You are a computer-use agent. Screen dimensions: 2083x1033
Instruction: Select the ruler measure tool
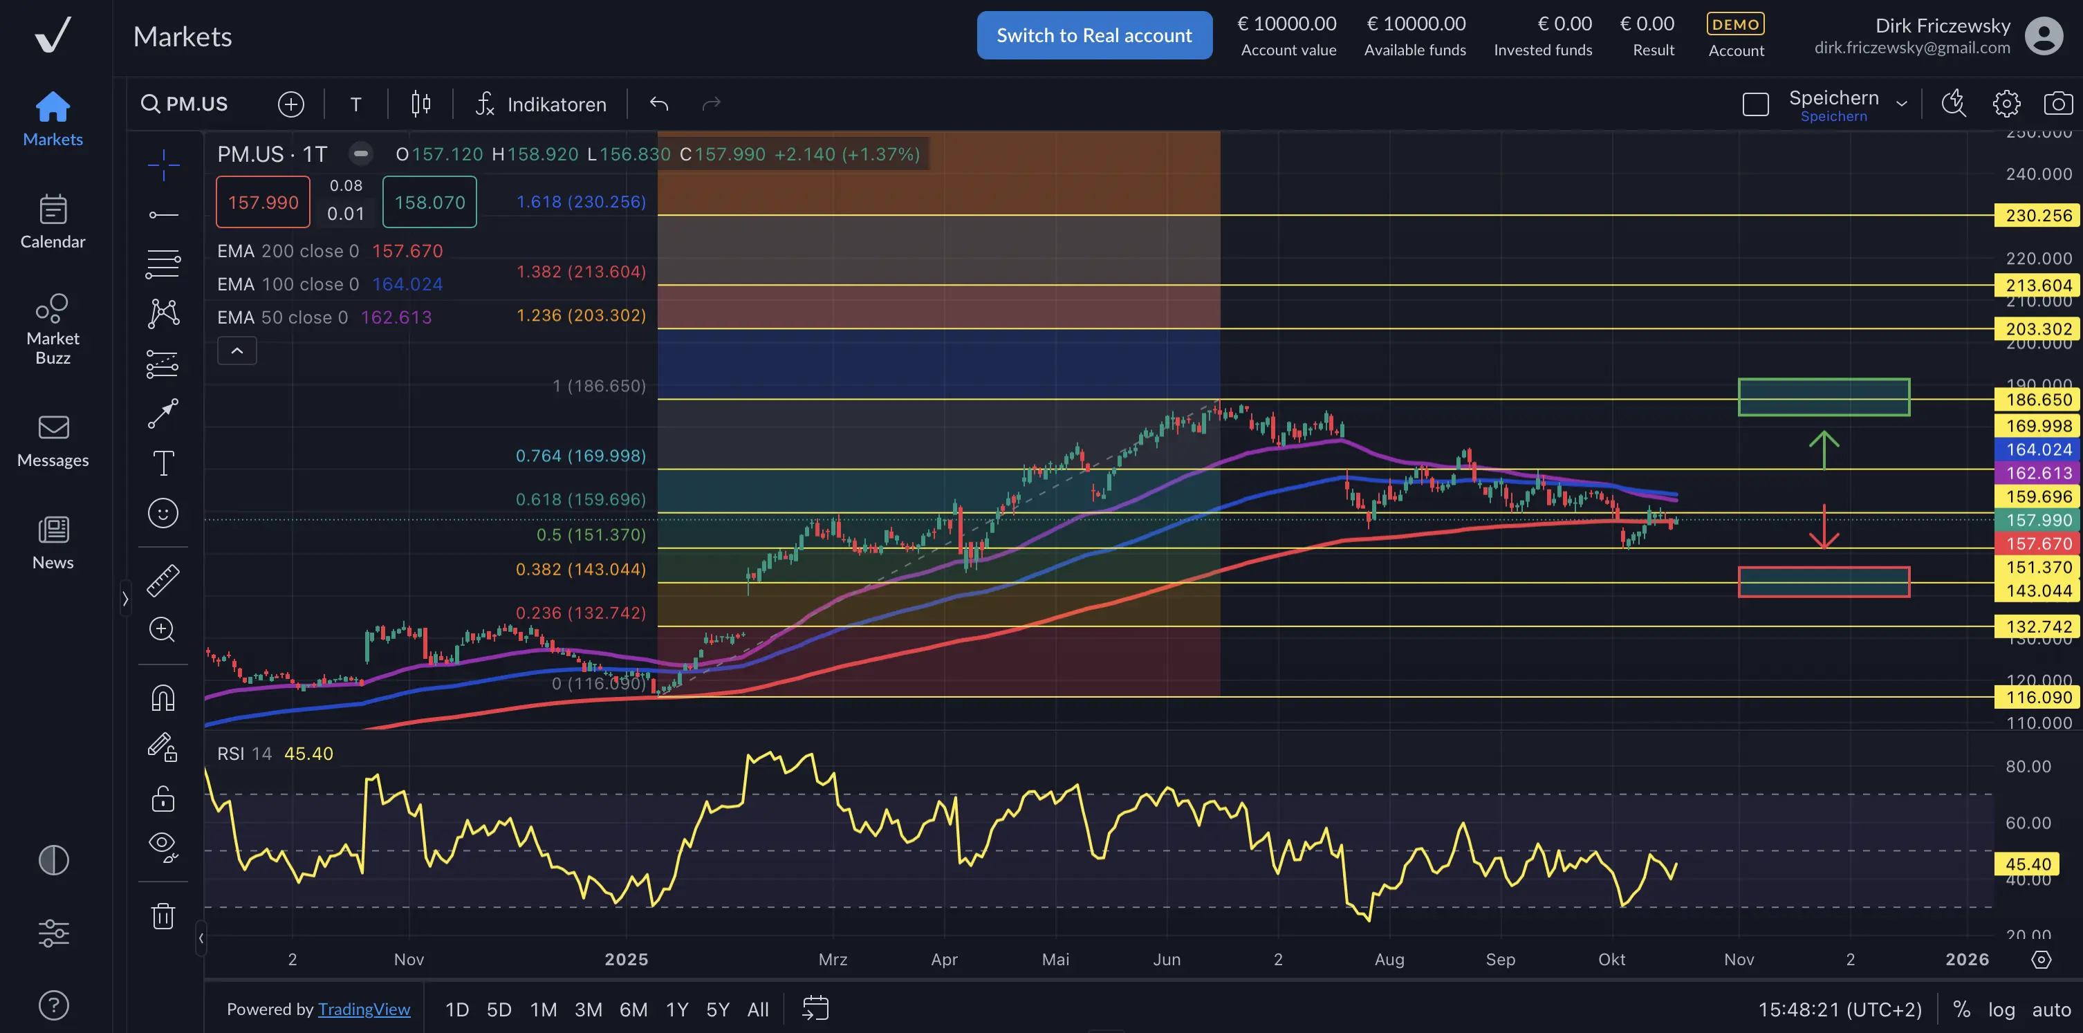[163, 580]
